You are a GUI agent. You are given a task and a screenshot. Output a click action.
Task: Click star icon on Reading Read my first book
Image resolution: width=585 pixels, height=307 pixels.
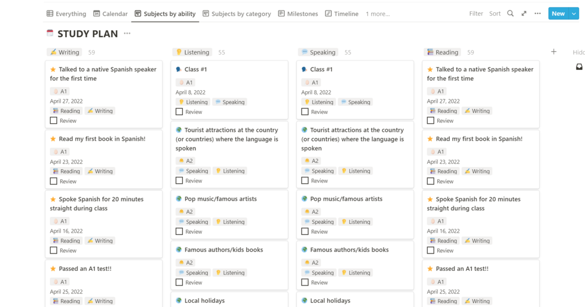(430, 139)
